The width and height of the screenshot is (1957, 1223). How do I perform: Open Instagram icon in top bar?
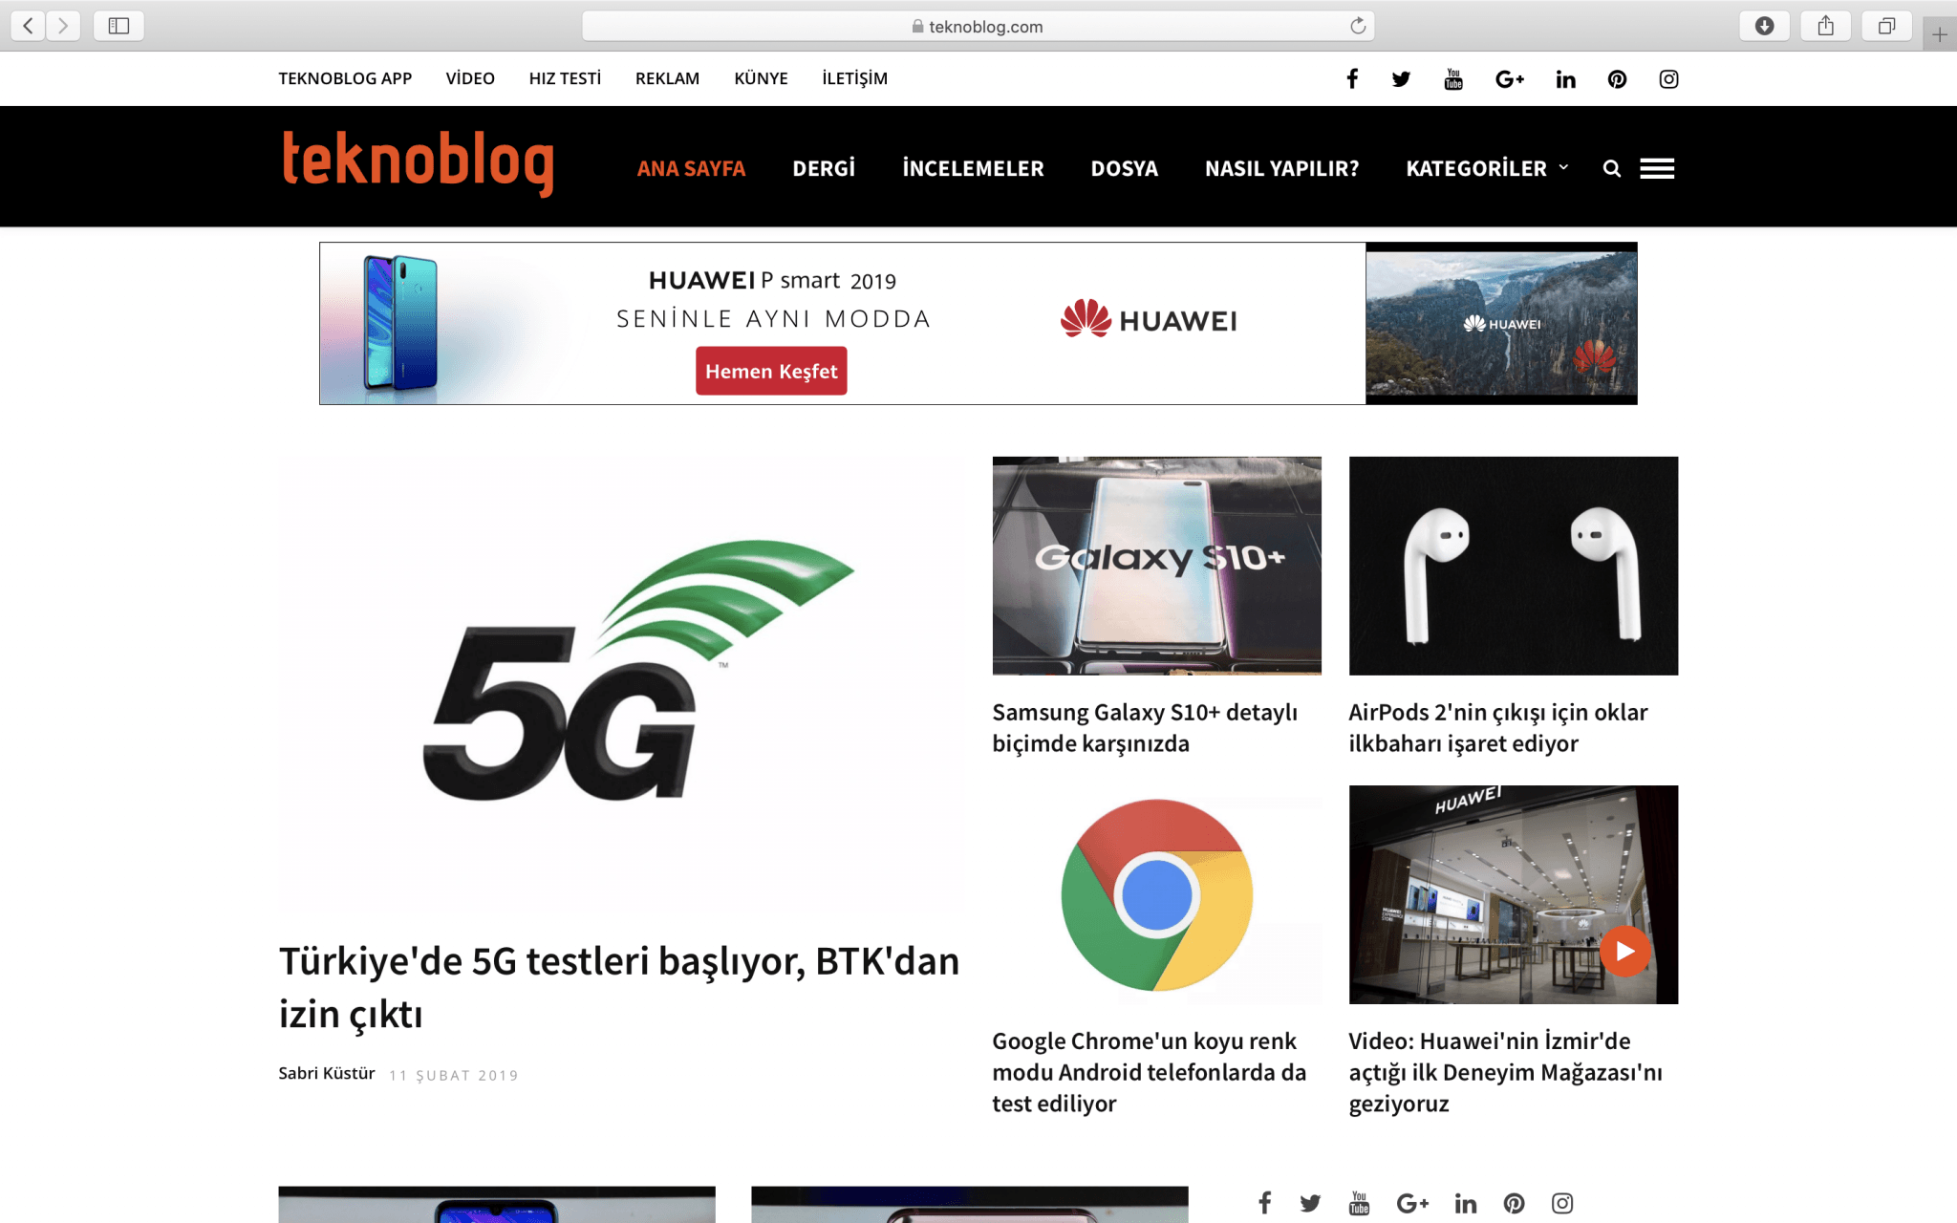click(1668, 79)
